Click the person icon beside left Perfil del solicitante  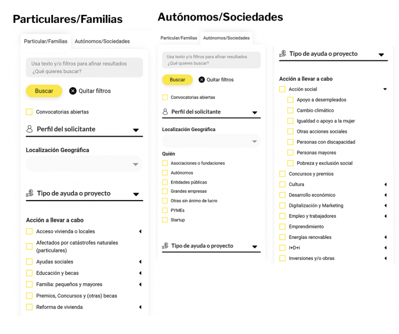click(x=30, y=129)
